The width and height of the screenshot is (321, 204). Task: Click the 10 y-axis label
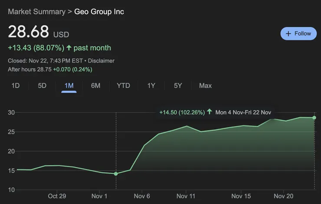(11, 190)
